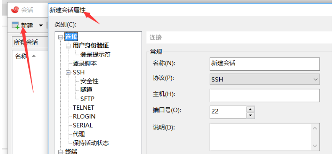333x154 pixels.
Task: Click the 新建 new session icon
Action: (16, 26)
